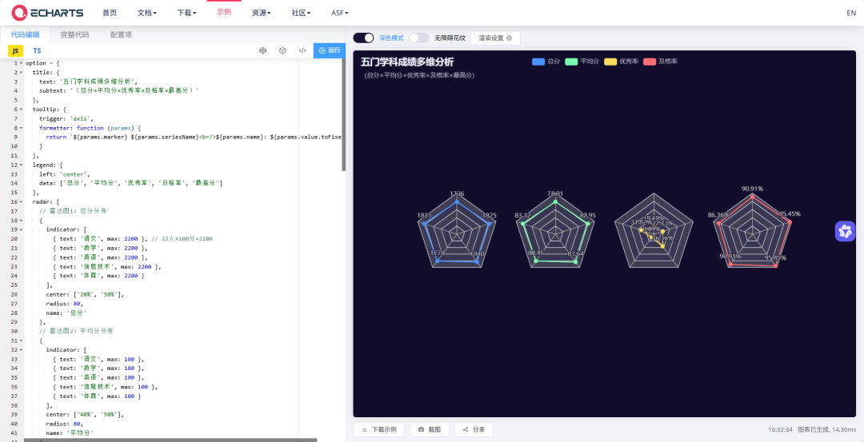
Task: Toggle the 深色模式 dark mode switch
Action: 364,38
